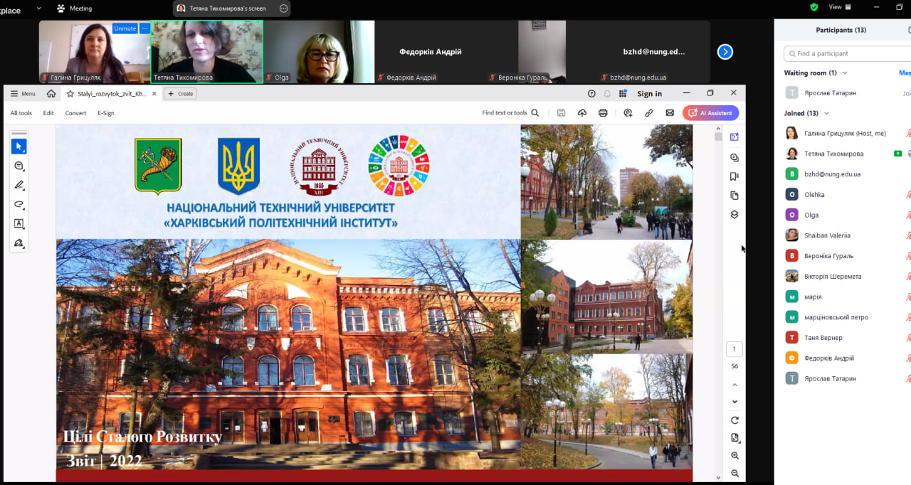Click the print icon in Acrobat toolbar
Viewport: 911px width, 485px height.
(x=603, y=113)
